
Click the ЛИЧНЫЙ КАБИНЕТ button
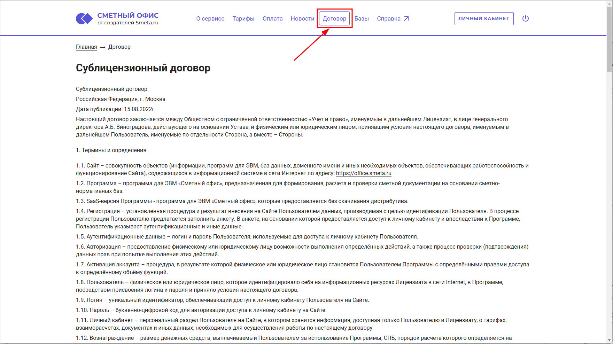coord(484,18)
